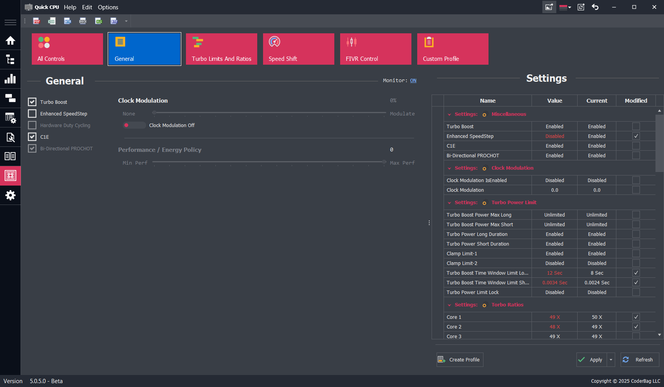Viewport: 664px width, 387px height.
Task: Click settings table scroll down arrow
Action: click(660, 335)
